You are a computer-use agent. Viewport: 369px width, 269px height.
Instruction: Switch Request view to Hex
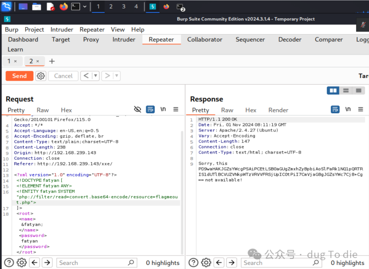pyautogui.click(x=66, y=110)
